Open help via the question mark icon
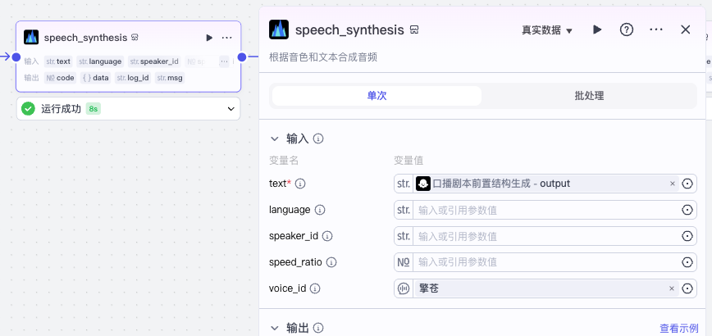 coord(627,30)
